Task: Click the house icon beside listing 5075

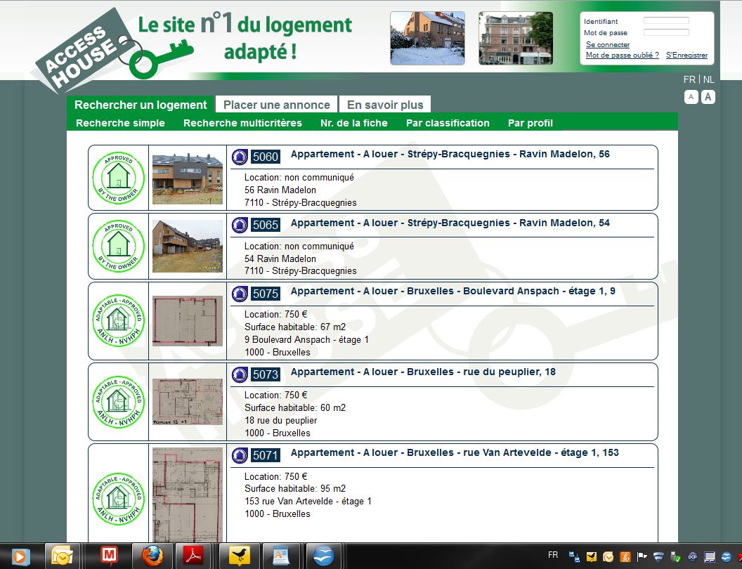Action: [240, 293]
